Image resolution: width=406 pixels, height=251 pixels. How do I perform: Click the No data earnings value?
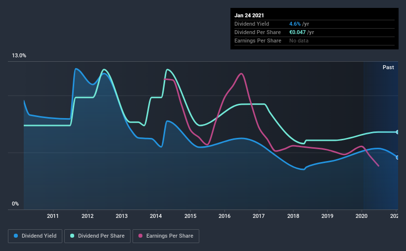tap(299, 41)
